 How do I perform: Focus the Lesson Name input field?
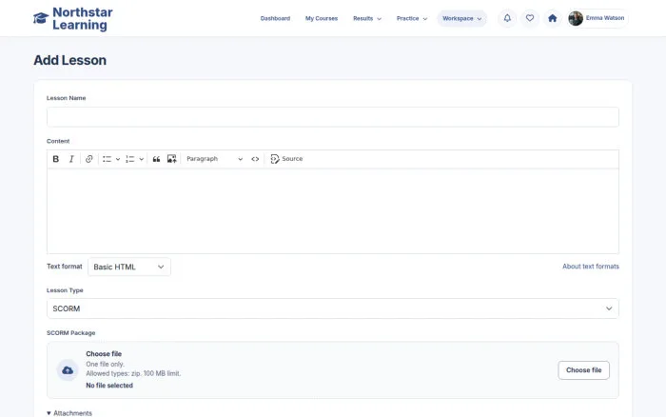[x=333, y=117]
